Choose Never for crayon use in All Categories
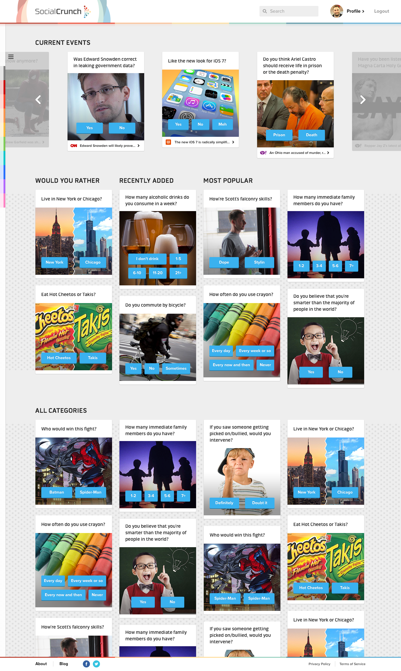 pyautogui.click(x=97, y=595)
